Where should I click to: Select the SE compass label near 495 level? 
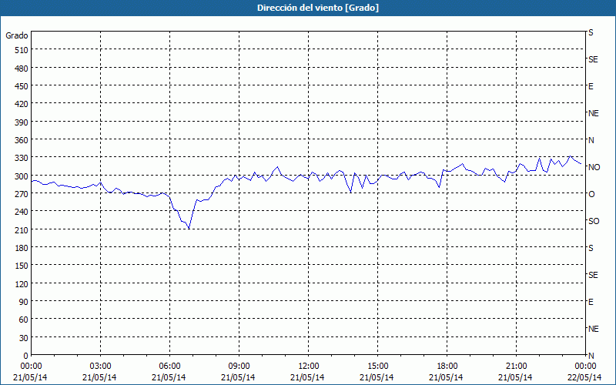pos(593,60)
